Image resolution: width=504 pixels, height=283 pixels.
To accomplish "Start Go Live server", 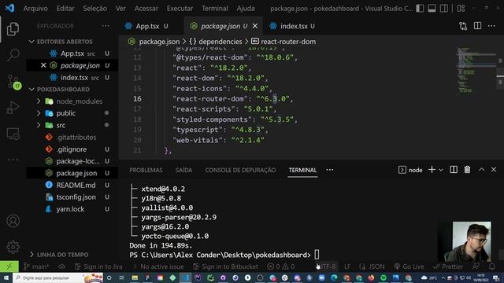I will point(409,266).
